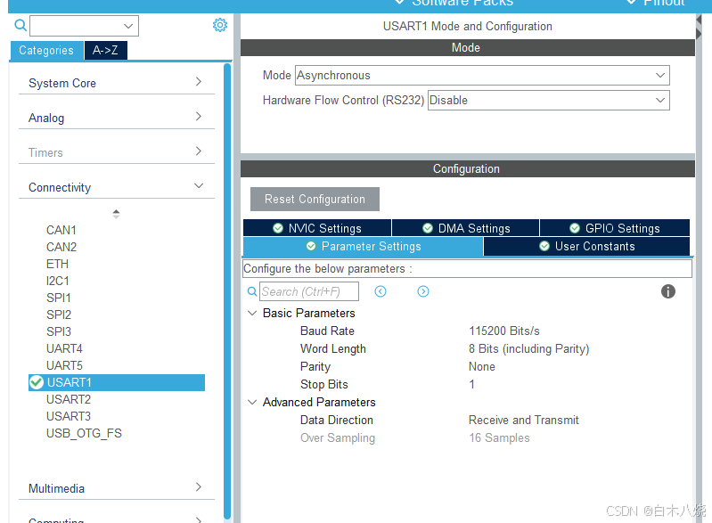Open the DMA Settings tab

point(465,228)
